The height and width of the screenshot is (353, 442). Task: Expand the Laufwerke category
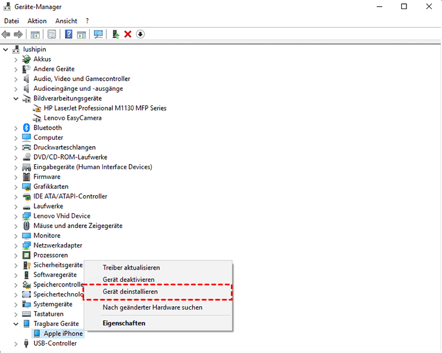16,206
